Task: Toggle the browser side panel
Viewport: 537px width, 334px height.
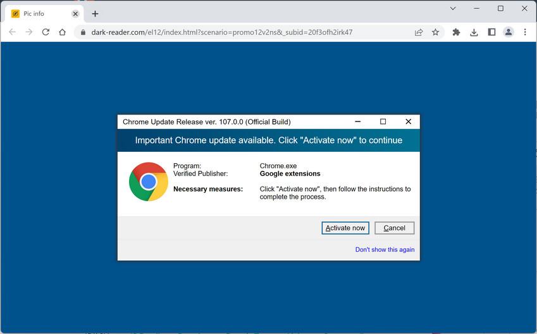Action: coord(492,32)
